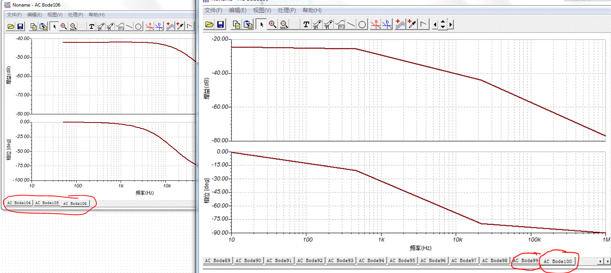Open 编辑(E) menu in Bode106 window
Viewport: 611px width, 273px height.
click(x=35, y=14)
